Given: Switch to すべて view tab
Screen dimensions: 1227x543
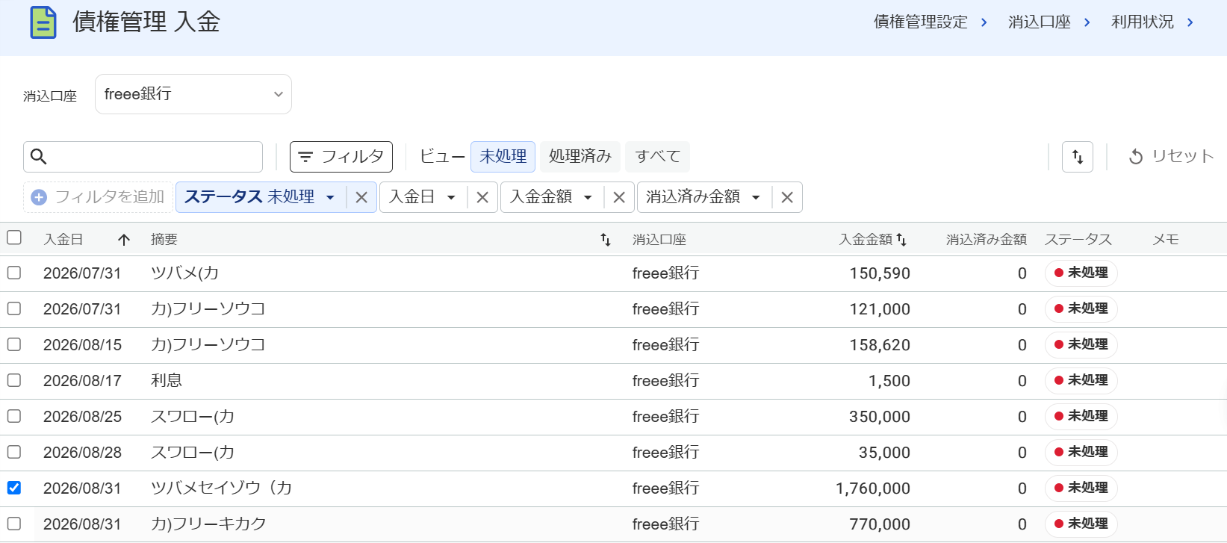Looking at the screenshot, I should (x=657, y=157).
